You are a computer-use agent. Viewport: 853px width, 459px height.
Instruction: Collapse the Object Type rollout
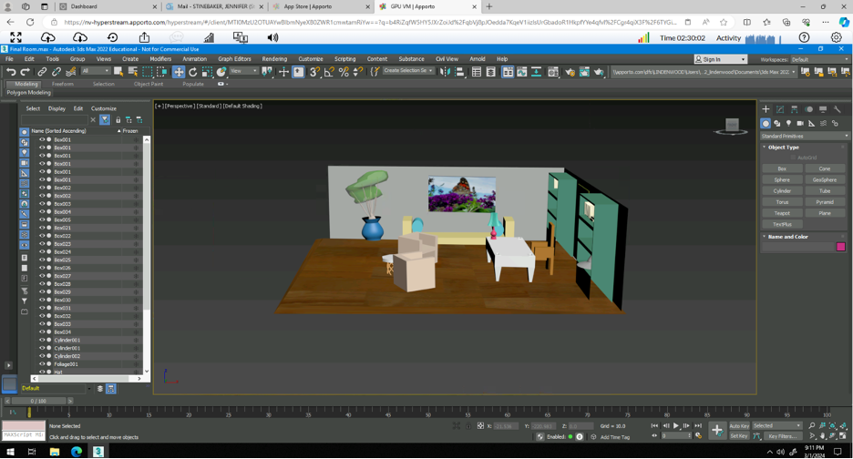(x=783, y=147)
